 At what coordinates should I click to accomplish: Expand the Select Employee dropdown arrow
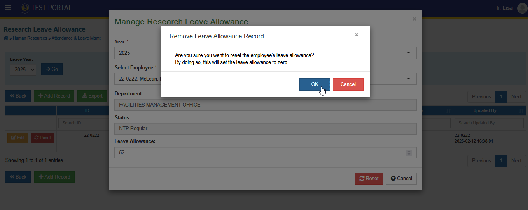[408, 79]
